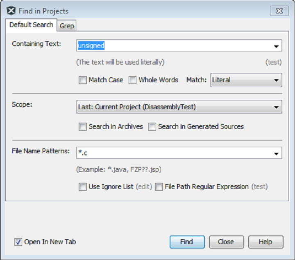Enable Search in Archives option
The width and height of the screenshot is (295, 260).
click(83, 127)
